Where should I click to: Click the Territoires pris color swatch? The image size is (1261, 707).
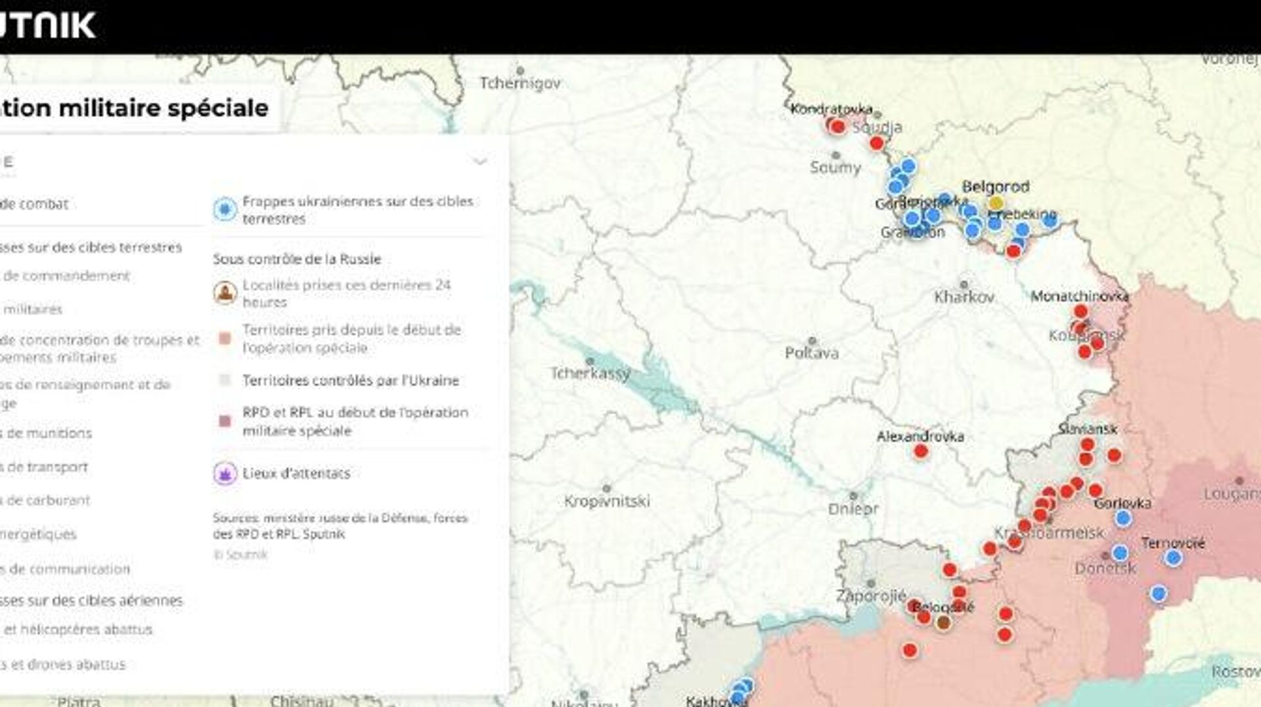pyautogui.click(x=225, y=338)
